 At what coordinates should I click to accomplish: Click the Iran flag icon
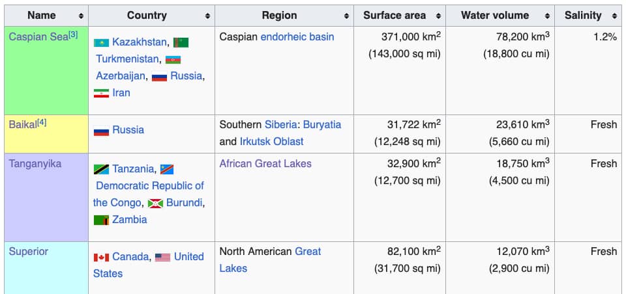[x=101, y=93]
